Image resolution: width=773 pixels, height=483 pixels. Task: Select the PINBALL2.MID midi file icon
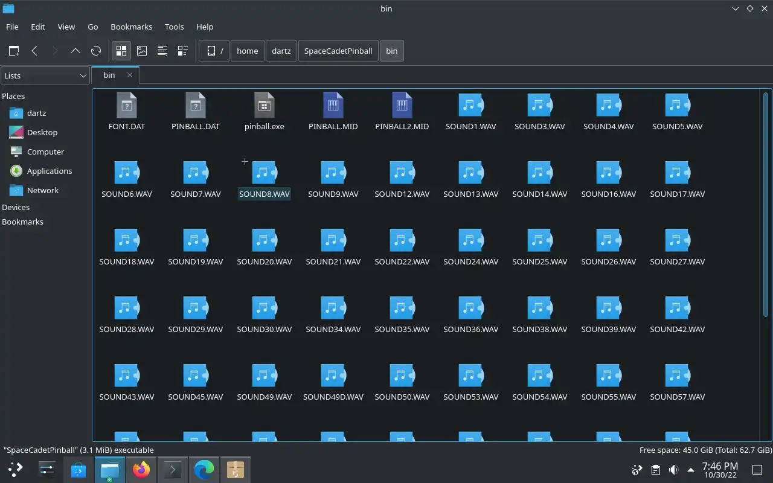(x=402, y=105)
